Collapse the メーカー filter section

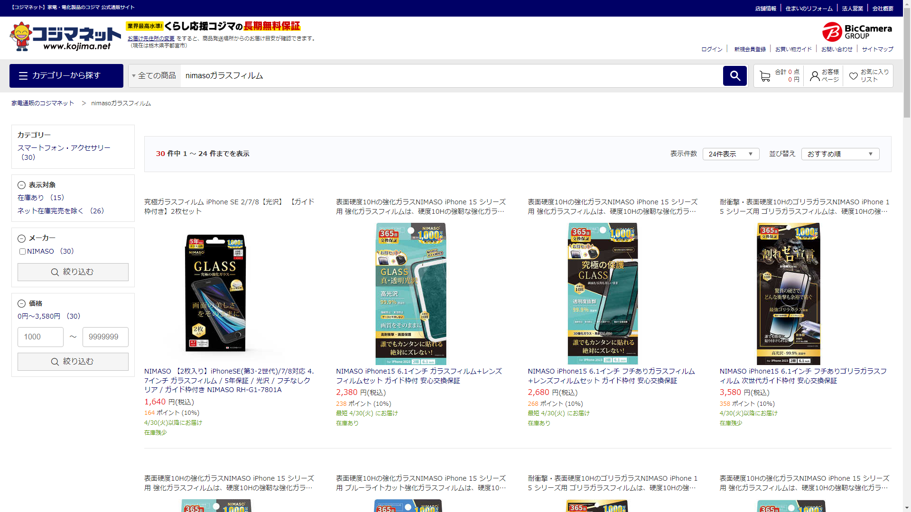point(21,238)
